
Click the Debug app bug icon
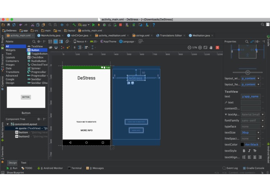pos(104,25)
